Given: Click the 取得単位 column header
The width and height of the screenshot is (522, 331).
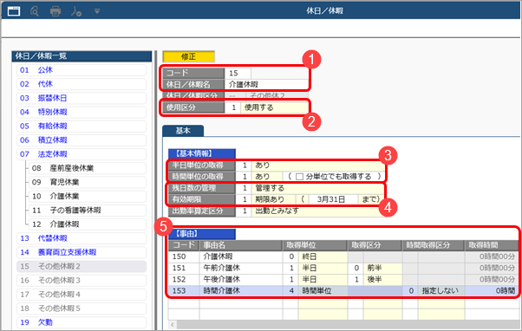Looking at the screenshot, I should click(315, 245).
